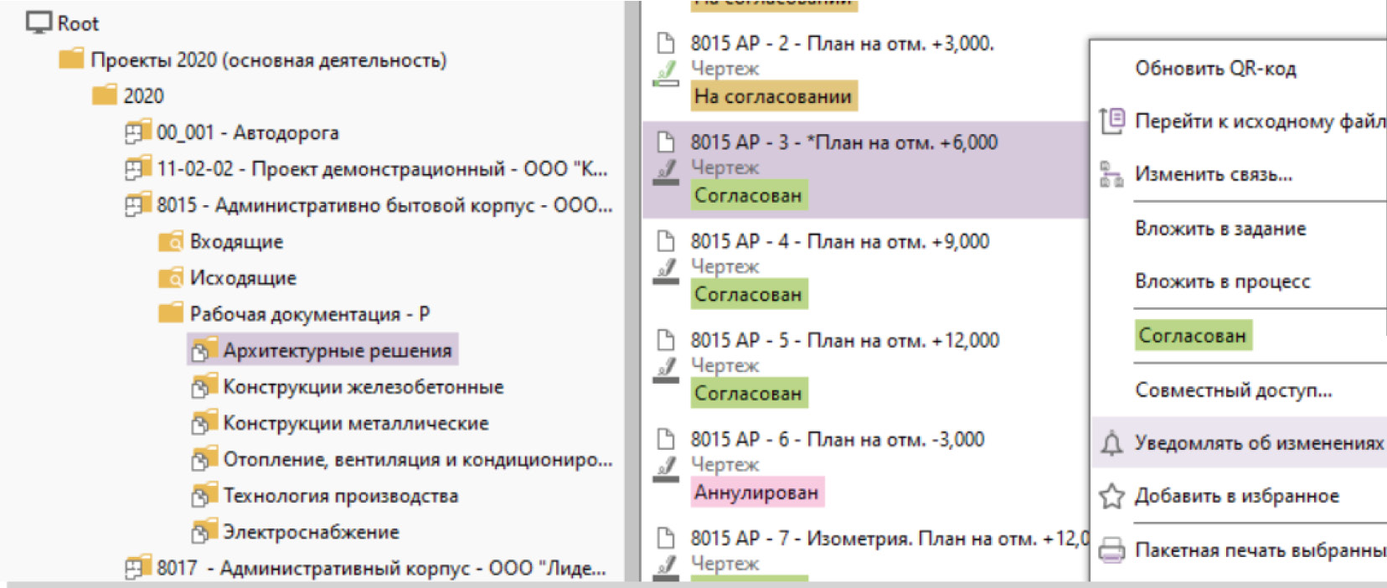1387x588 pixels.
Task: Click the pink Аннулирован status label
Action: click(756, 493)
